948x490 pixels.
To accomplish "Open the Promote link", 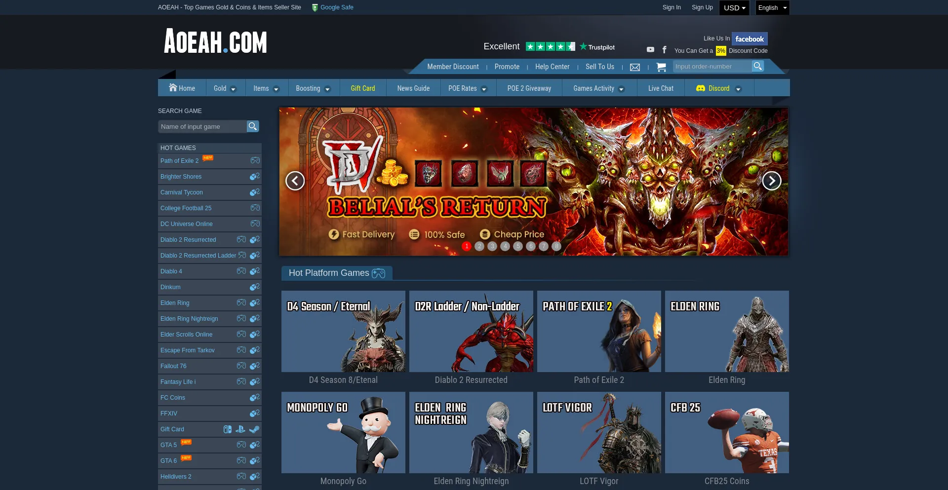I will [507, 67].
